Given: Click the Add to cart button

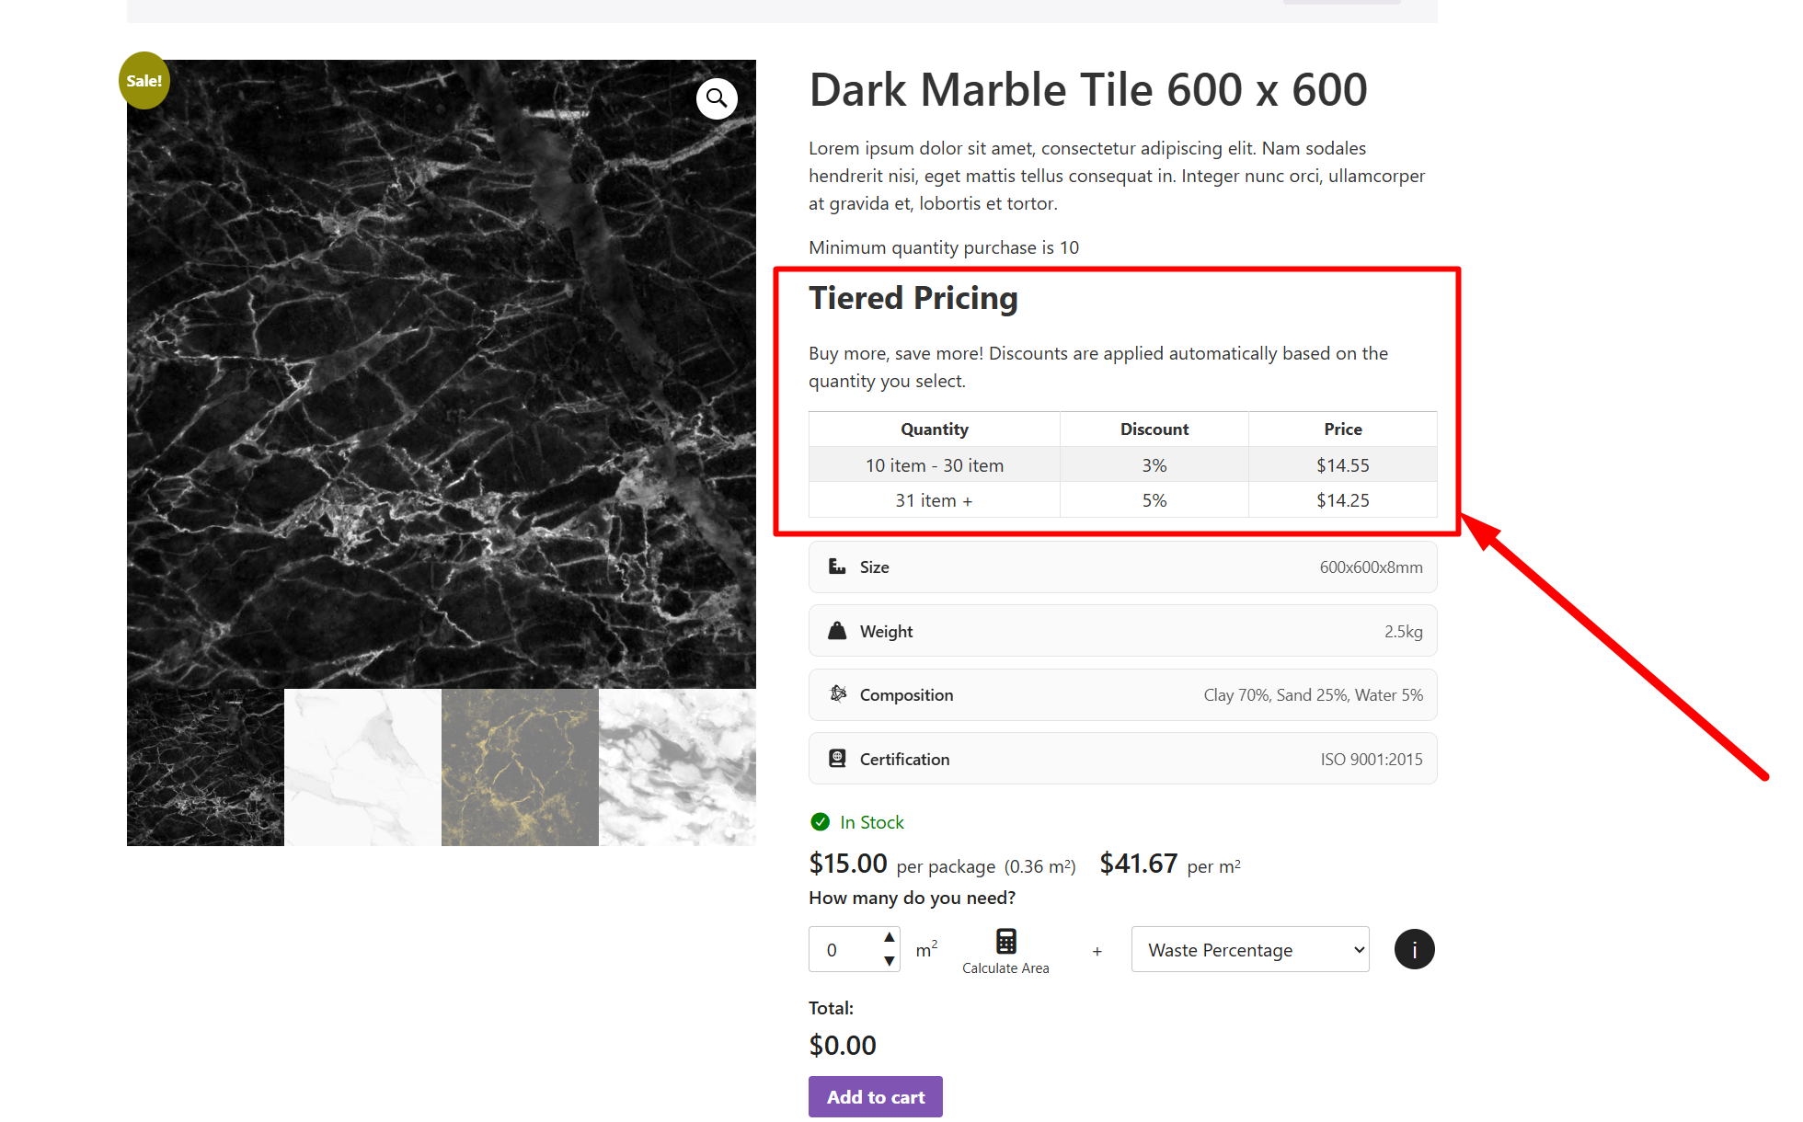Looking at the screenshot, I should tap(875, 1097).
